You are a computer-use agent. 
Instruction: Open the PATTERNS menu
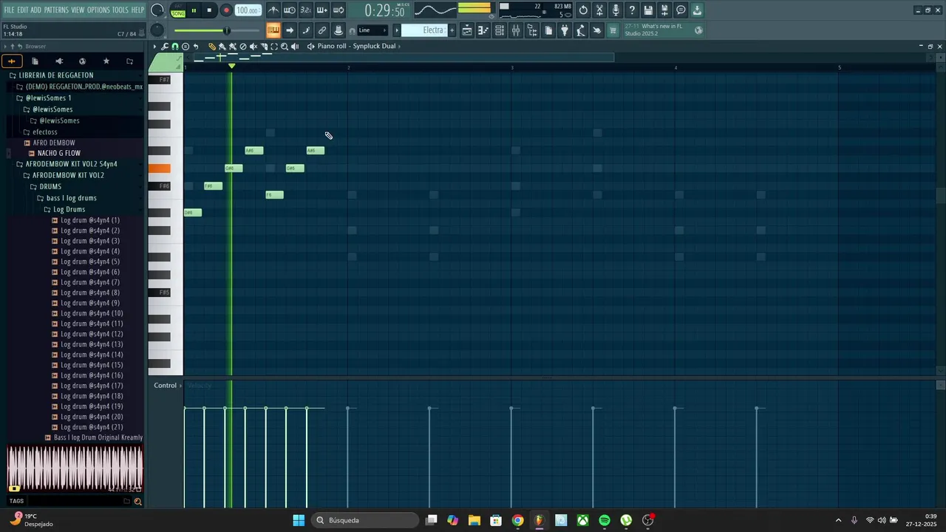pyautogui.click(x=56, y=10)
